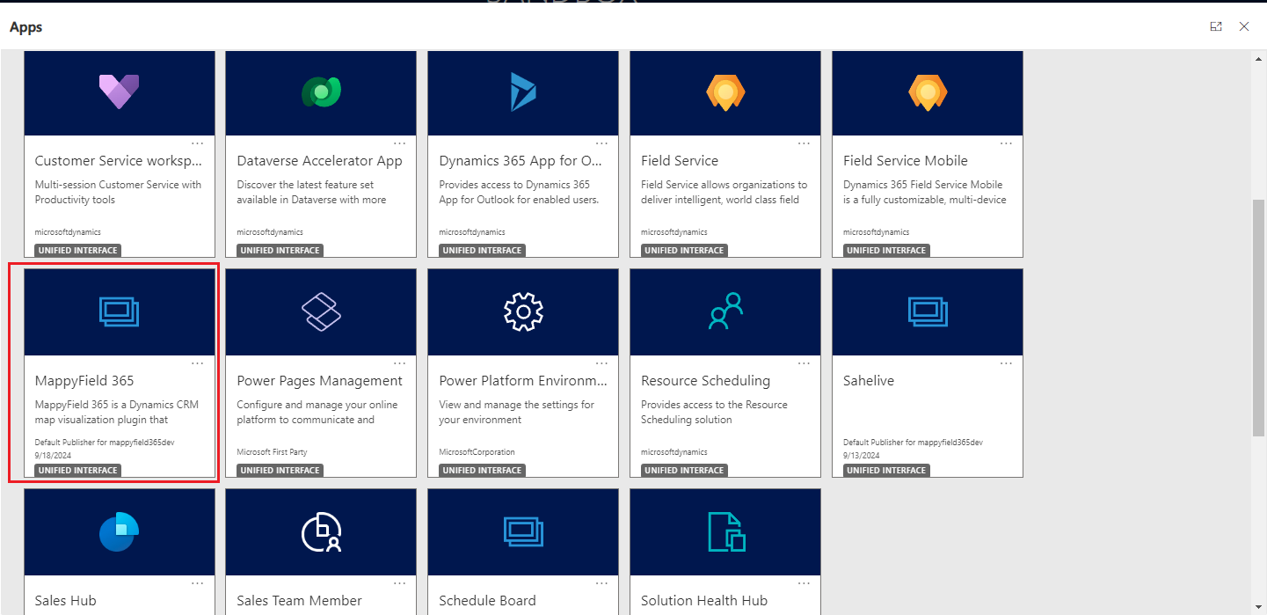Open the ellipsis menu on Power Platform Environment tile
This screenshot has height=615, width=1267.
(x=602, y=363)
